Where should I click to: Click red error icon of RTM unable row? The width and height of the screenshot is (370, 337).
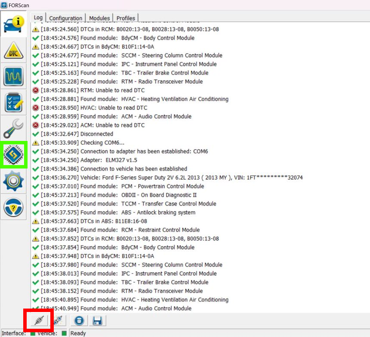pos(35,90)
